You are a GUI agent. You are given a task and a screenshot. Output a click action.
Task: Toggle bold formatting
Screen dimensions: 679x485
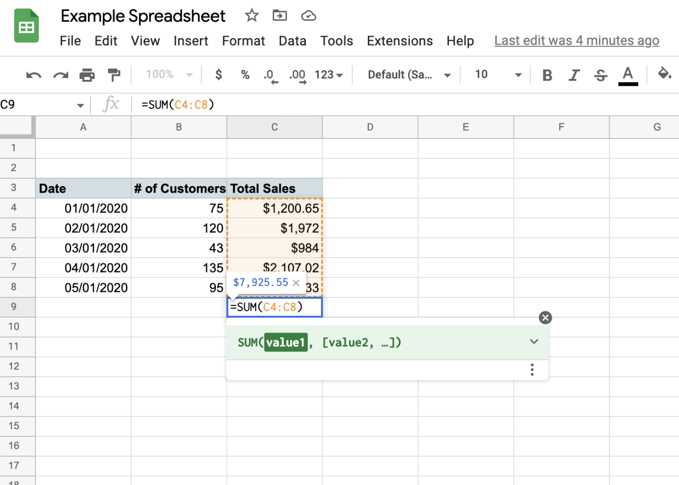pyautogui.click(x=547, y=75)
